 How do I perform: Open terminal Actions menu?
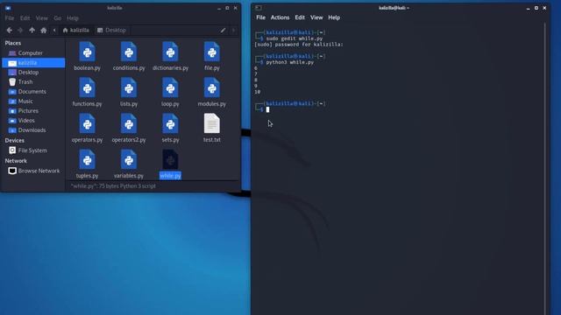(x=280, y=17)
